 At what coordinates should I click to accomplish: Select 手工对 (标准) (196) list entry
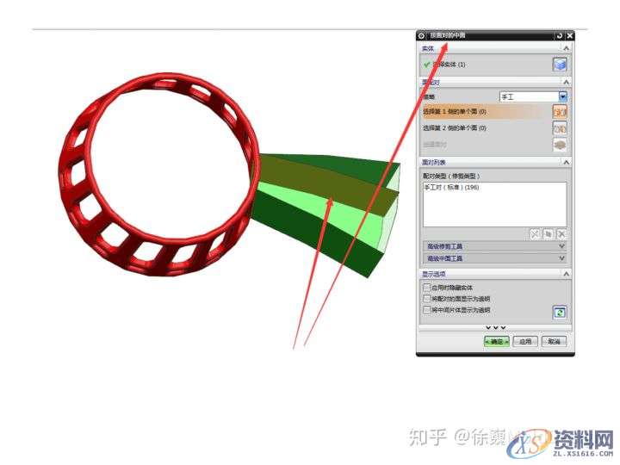click(x=456, y=187)
